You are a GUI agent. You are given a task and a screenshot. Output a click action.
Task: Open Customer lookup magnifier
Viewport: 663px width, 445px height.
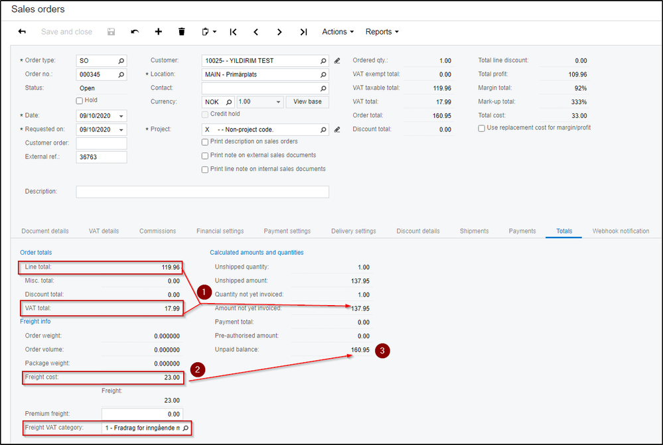click(x=323, y=61)
